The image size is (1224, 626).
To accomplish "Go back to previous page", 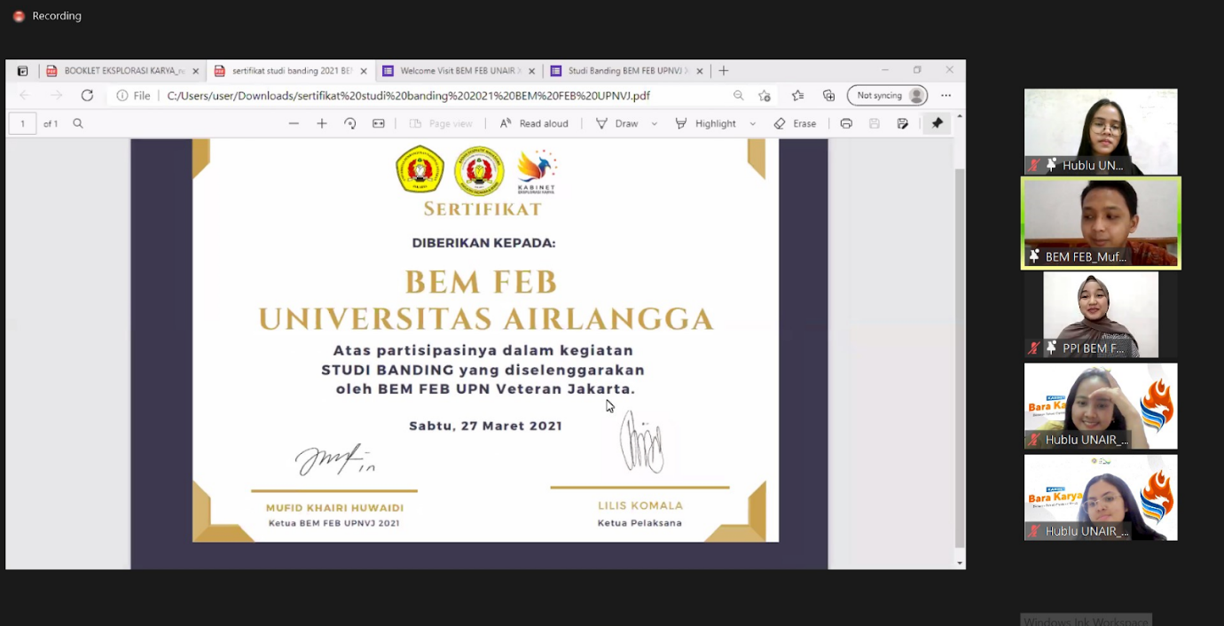I will coord(25,96).
